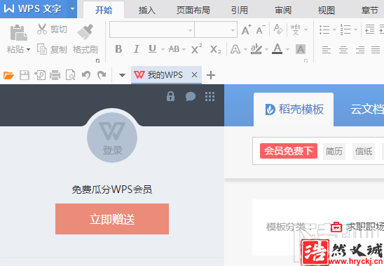This screenshot has width=384, height=266.
Task: Expand the Paste options arrow
Action: click(x=28, y=50)
